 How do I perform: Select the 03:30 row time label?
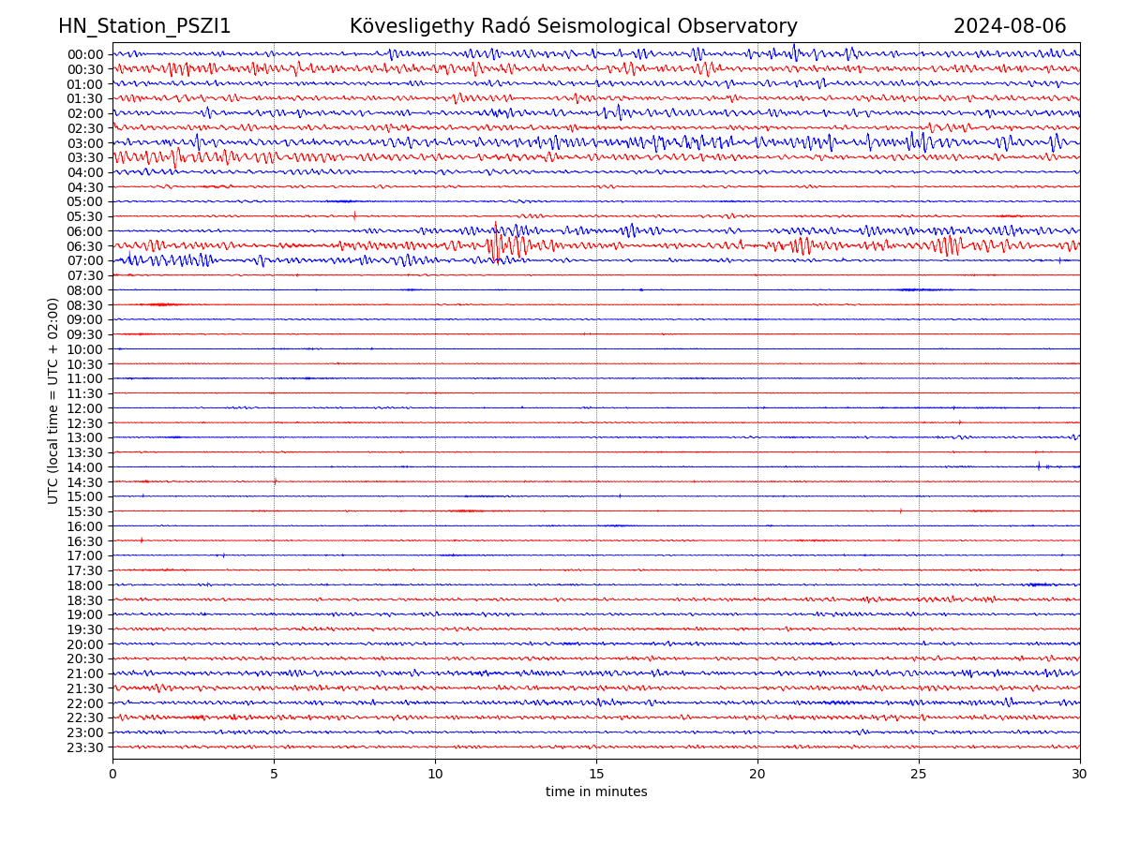tap(84, 157)
